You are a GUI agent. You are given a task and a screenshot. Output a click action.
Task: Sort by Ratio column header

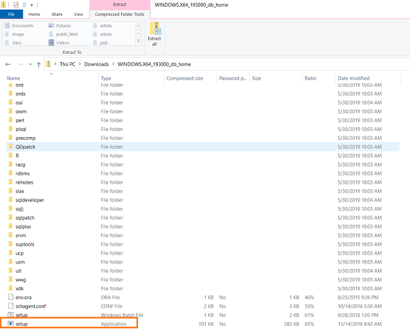(318, 78)
